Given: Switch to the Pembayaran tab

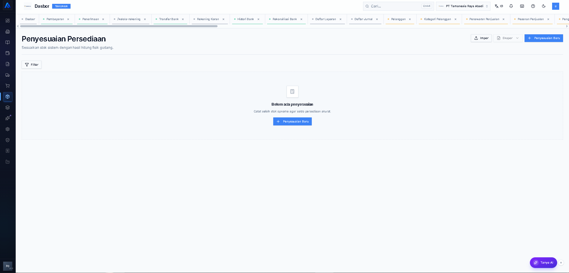Looking at the screenshot, I should pyautogui.click(x=55, y=19).
